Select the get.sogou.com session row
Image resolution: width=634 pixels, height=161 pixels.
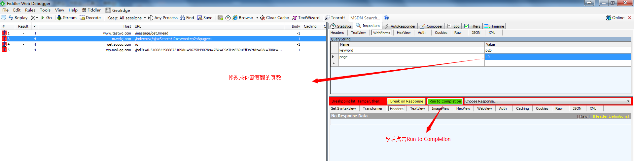point(163,44)
